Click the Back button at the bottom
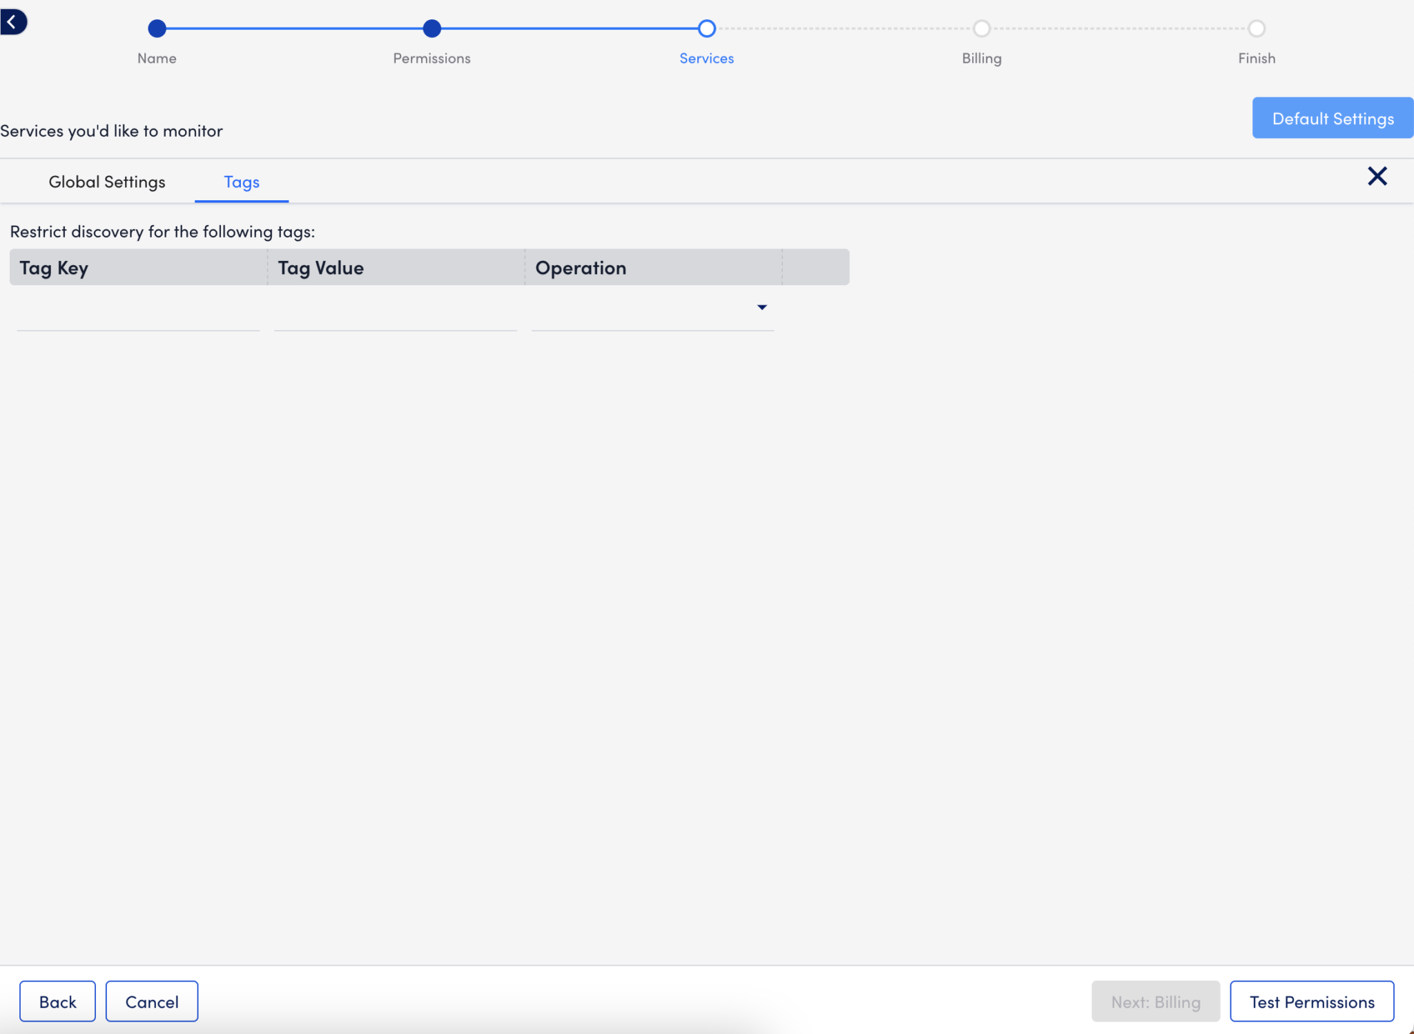This screenshot has height=1034, width=1414. pyautogui.click(x=58, y=1001)
